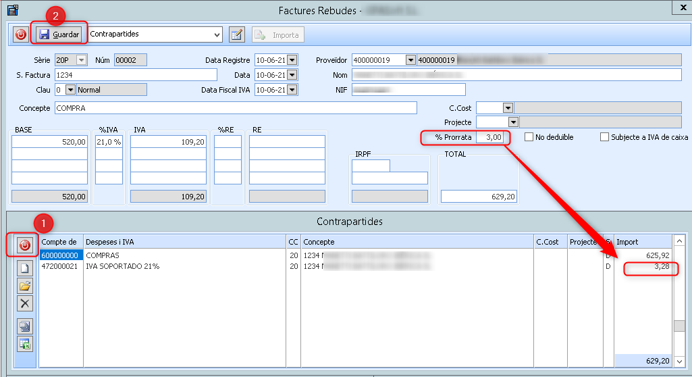Viewport: 692px width, 377px height.
Task: Click the Despeses i IVA column header
Action: pos(184,242)
